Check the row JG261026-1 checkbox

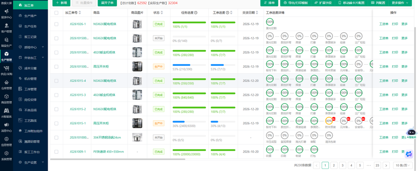coord(56,24)
